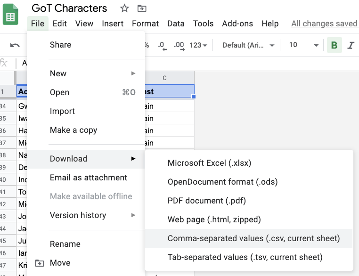
Task: Open the Insert menu
Action: point(113,24)
